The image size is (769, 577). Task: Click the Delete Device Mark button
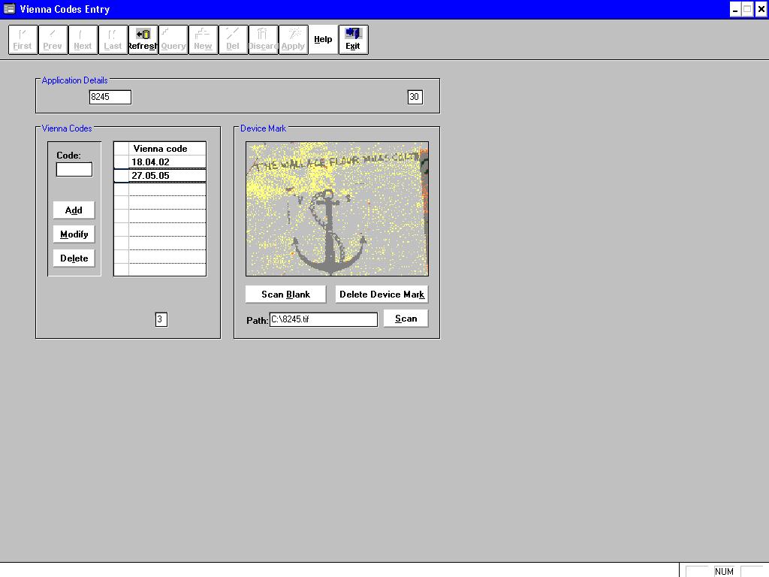[381, 295]
